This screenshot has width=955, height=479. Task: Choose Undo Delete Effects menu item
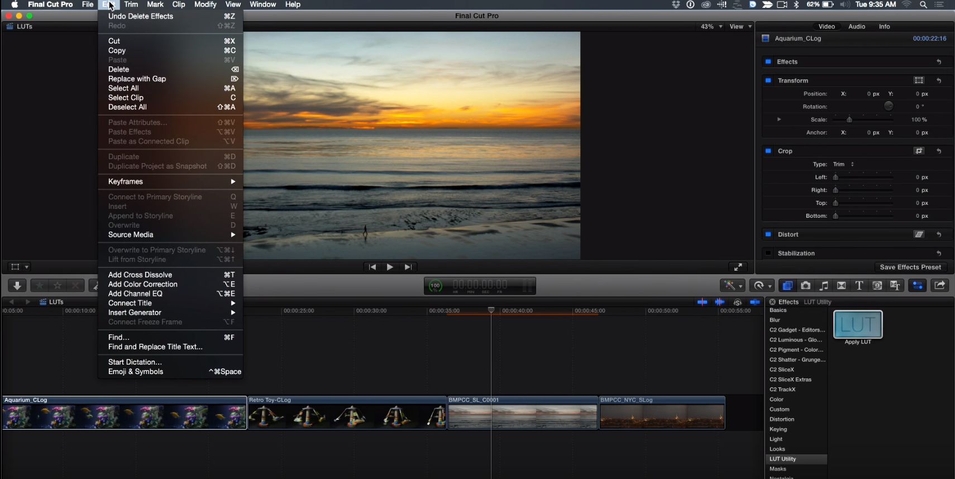coord(170,16)
